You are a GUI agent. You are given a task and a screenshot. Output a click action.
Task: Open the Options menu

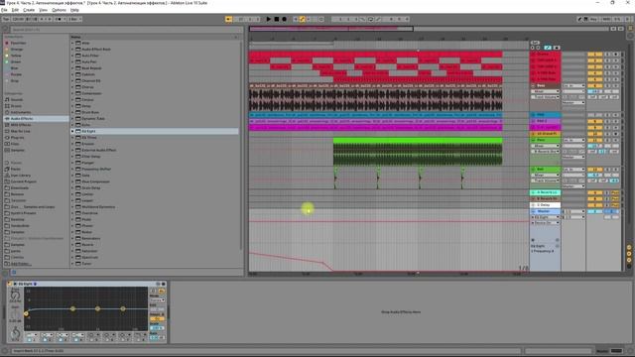point(60,10)
